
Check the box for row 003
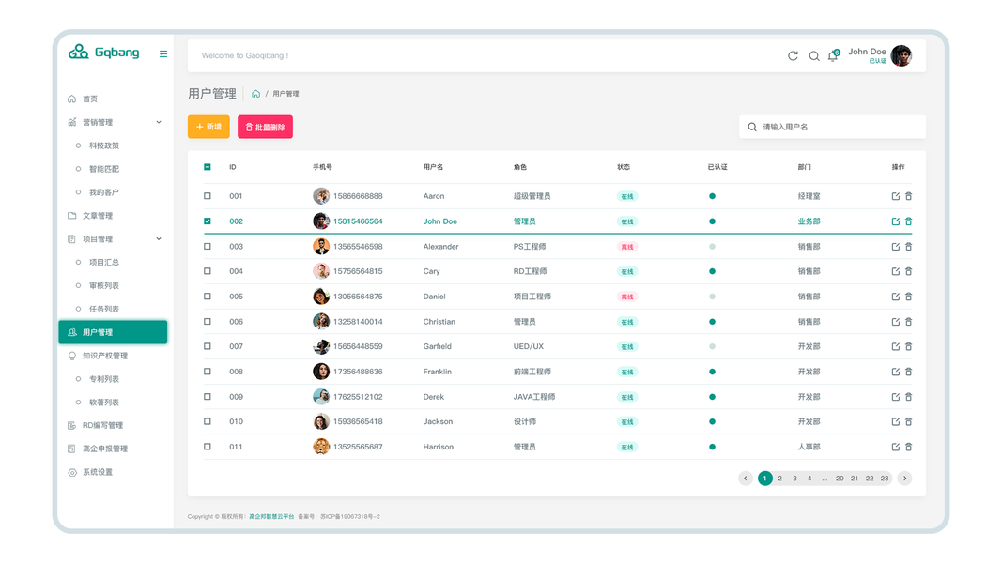(207, 247)
